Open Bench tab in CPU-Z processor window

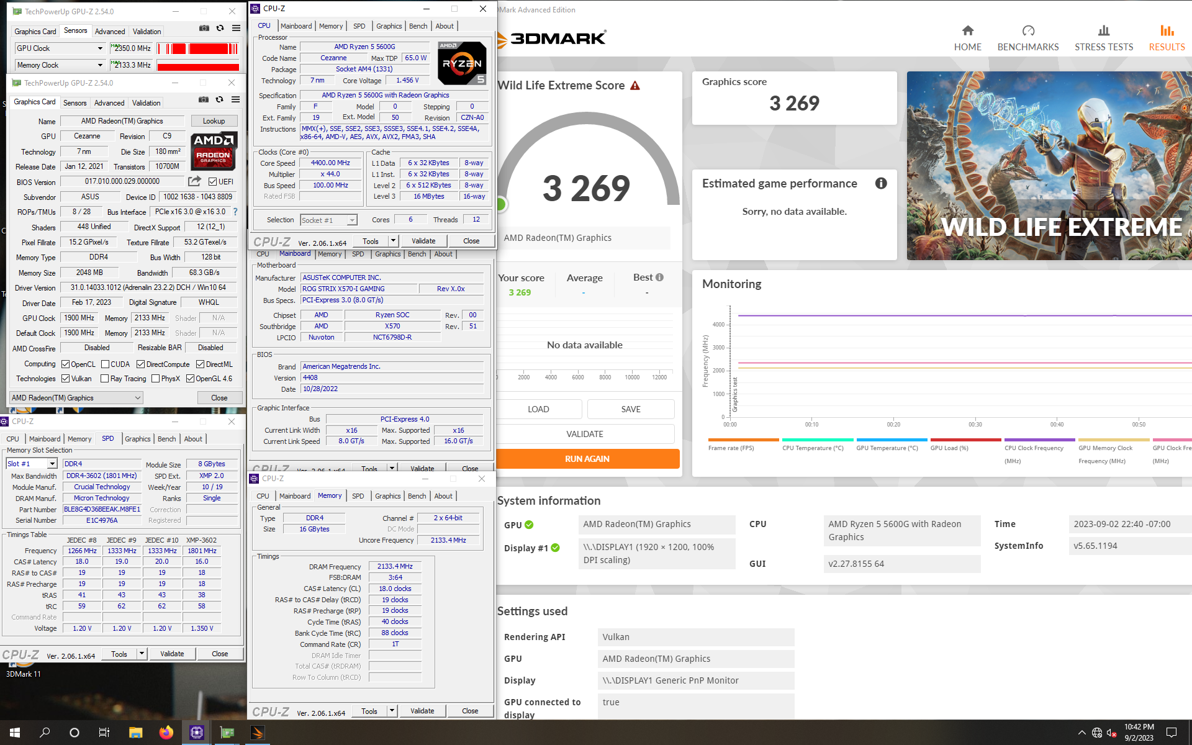click(x=418, y=26)
